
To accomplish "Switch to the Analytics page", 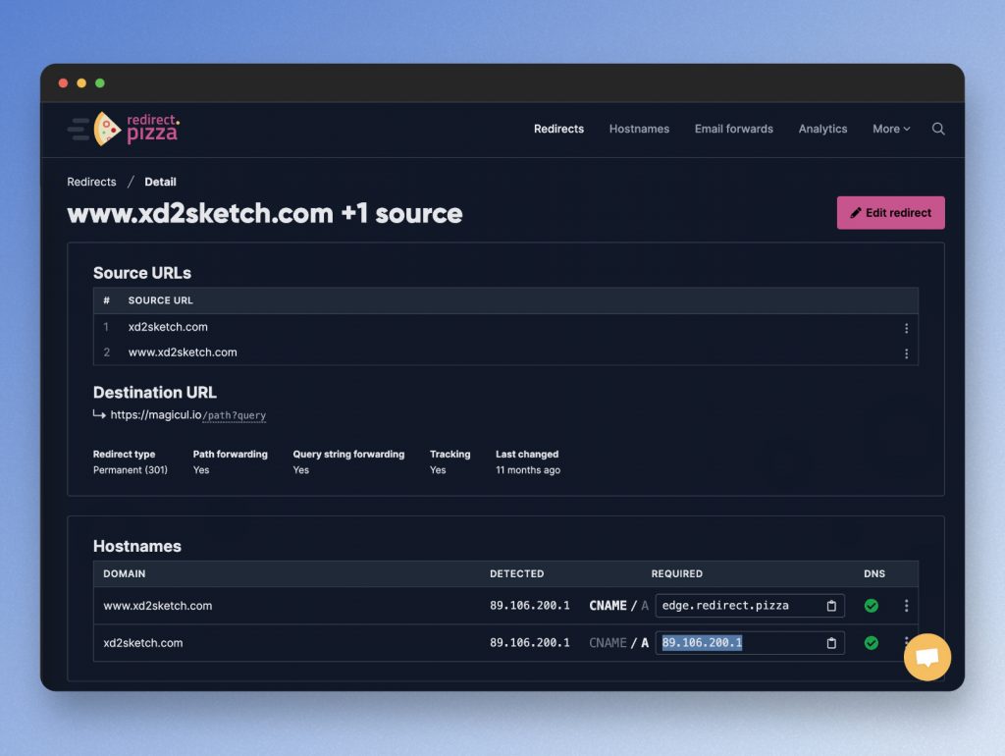I will [x=822, y=129].
